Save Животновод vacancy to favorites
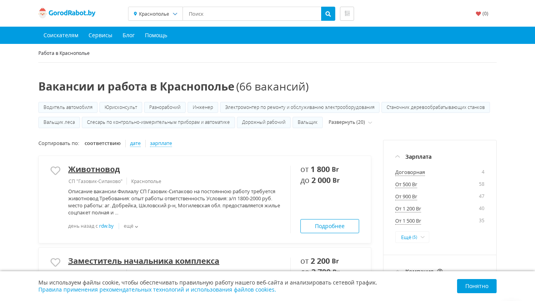 tap(56, 170)
